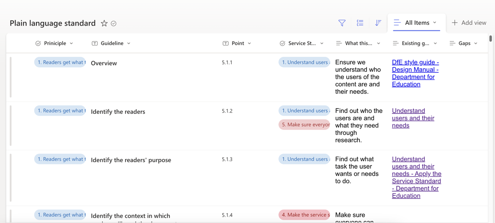Open DfE style guide Design Manual link

pos(415,73)
